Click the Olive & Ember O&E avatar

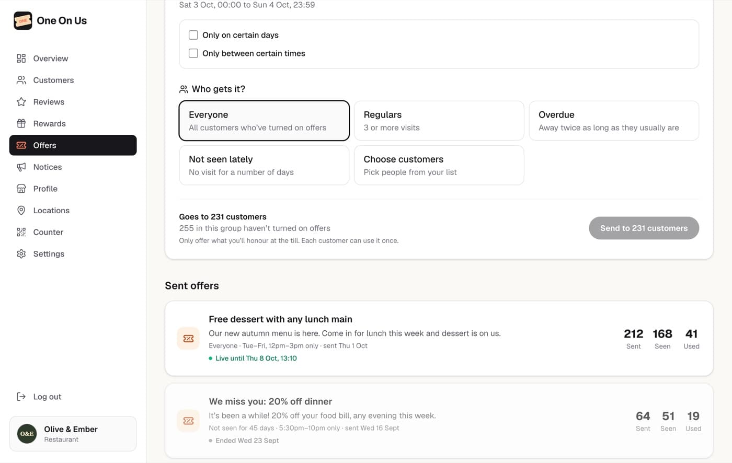(27, 434)
